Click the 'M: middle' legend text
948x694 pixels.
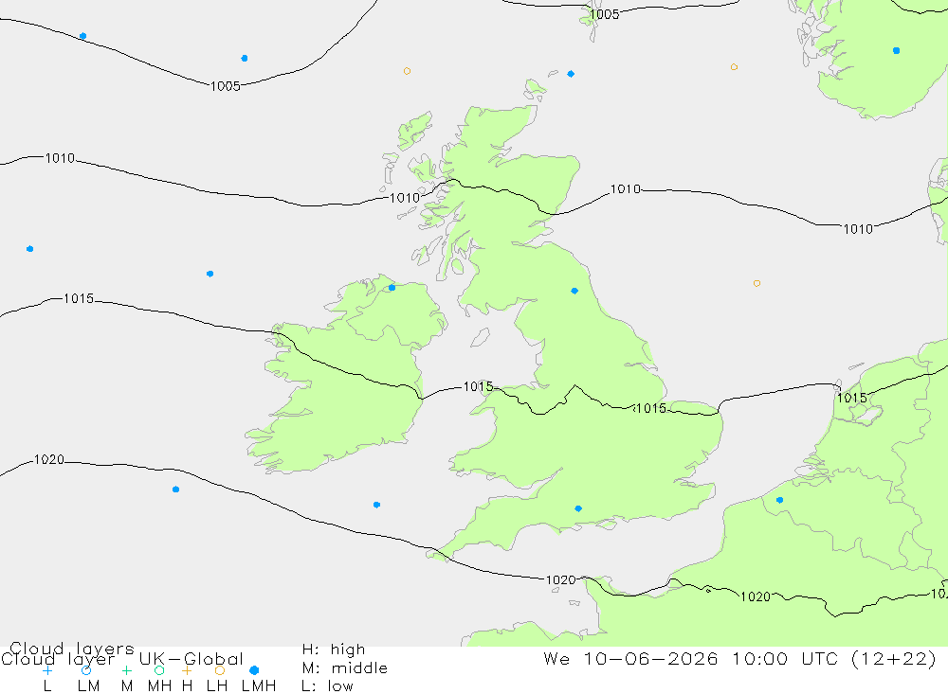(x=345, y=668)
